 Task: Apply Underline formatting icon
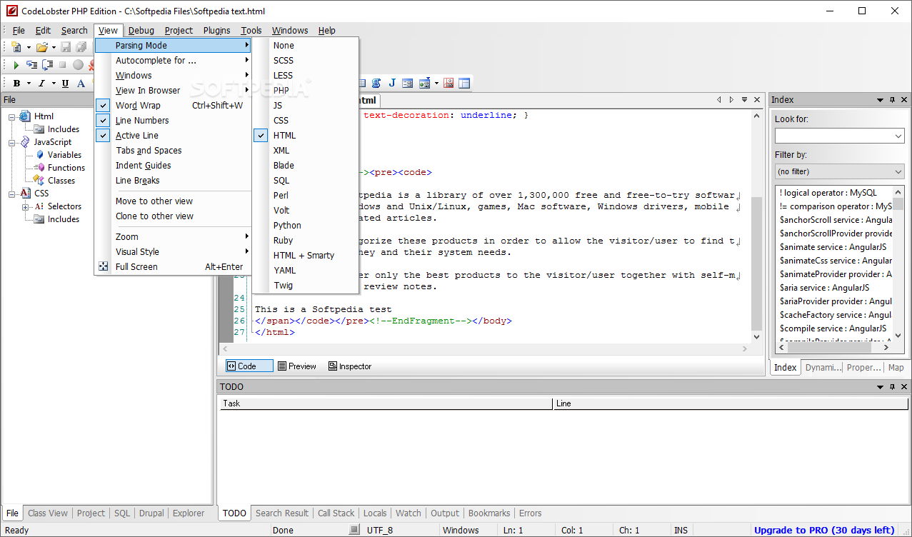click(x=65, y=84)
